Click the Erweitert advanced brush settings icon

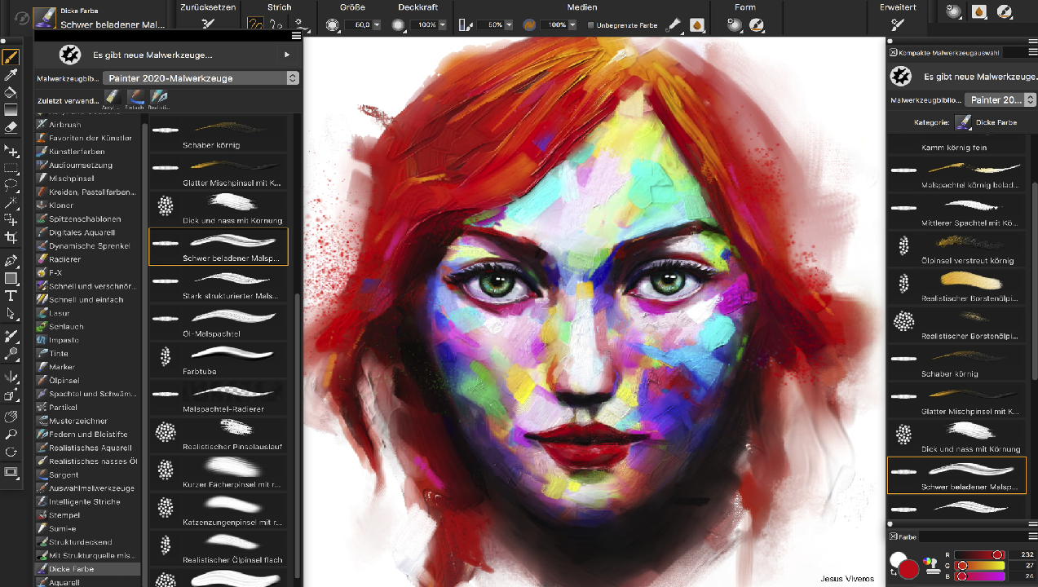(898, 24)
